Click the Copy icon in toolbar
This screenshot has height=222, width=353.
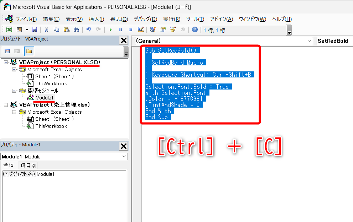coord(56,29)
